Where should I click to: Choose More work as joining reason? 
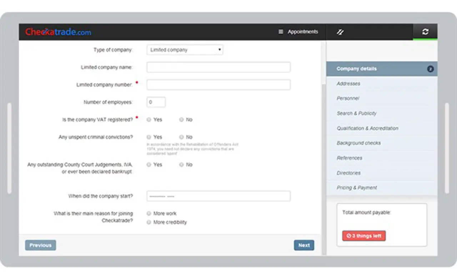click(149, 213)
